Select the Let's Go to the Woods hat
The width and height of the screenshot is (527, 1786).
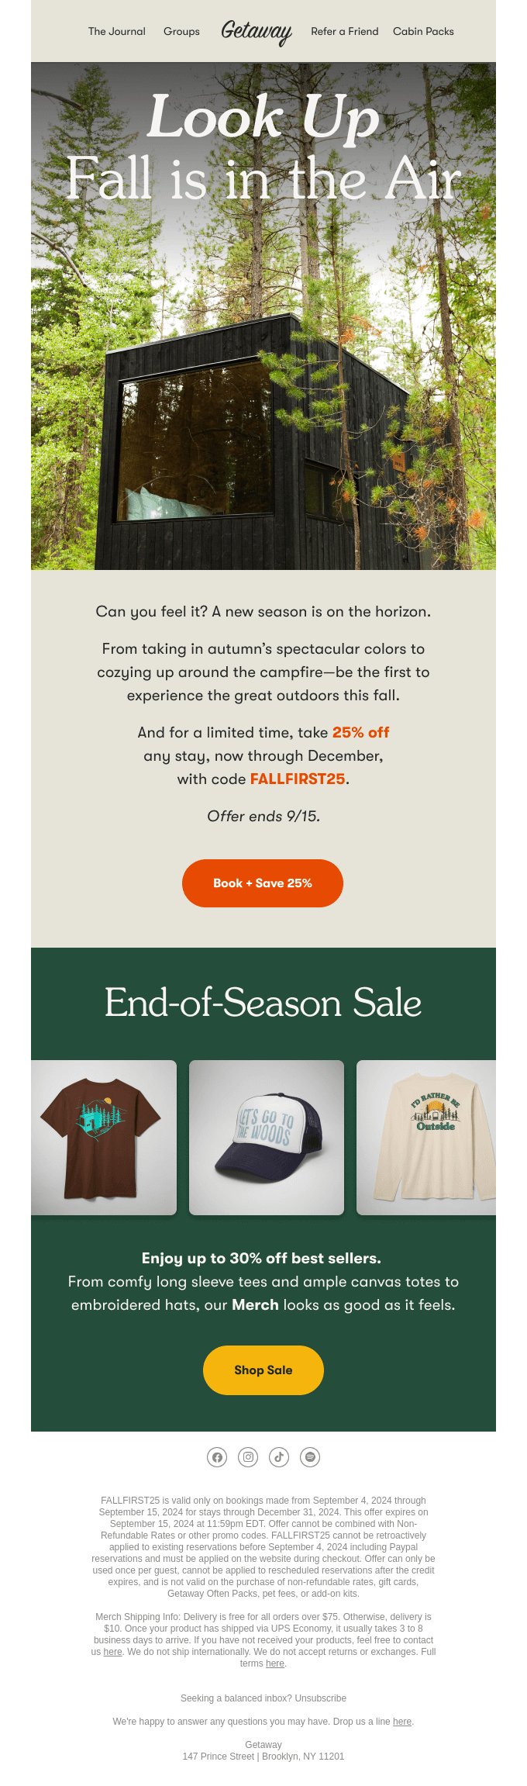[x=267, y=1138]
